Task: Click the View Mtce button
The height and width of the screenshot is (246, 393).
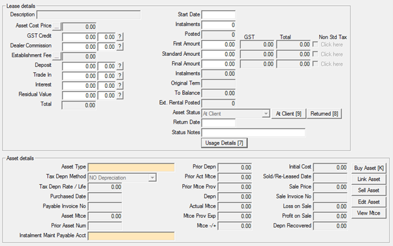Action: [369, 213]
